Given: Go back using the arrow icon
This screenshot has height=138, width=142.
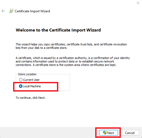Looking at the screenshot, I should tap(3, 11).
